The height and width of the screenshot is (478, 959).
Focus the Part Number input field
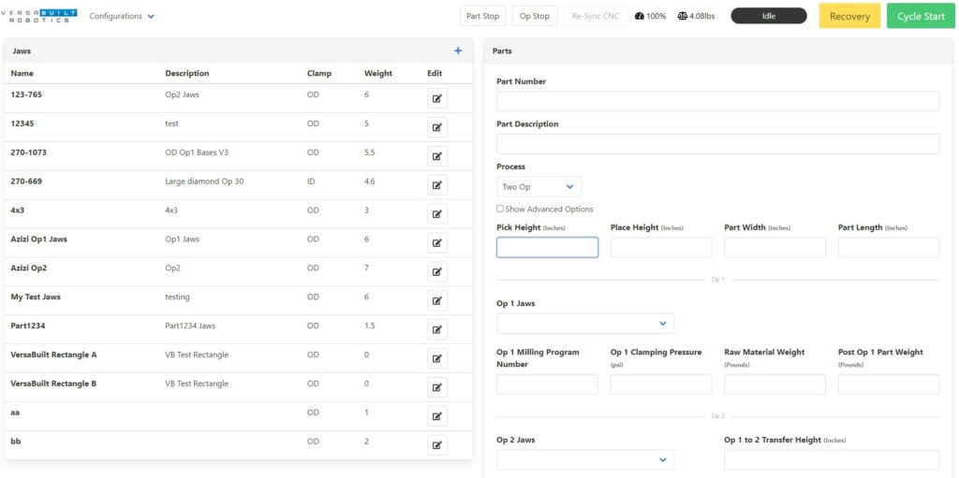coord(718,101)
